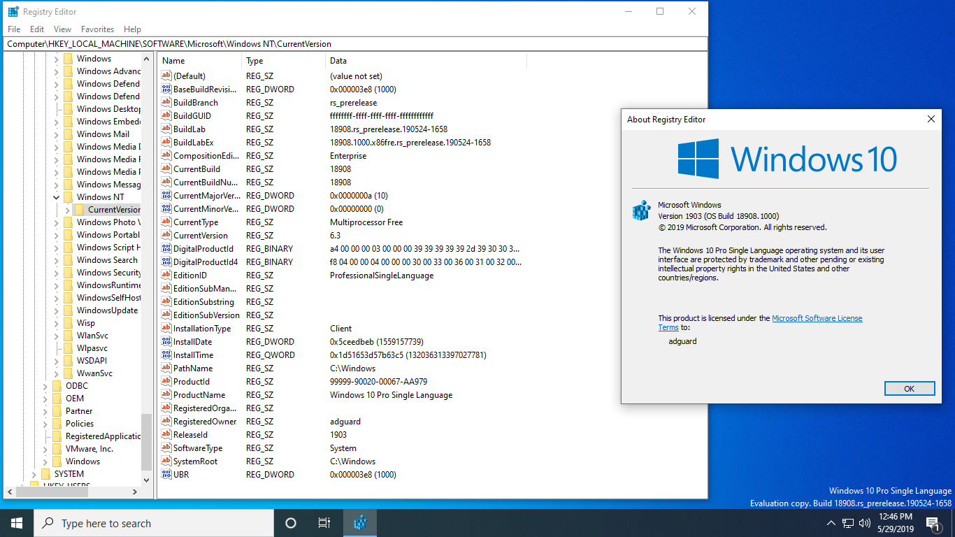955x537 pixels.
Task: Click tree pane vertical scrollbar down arrow
Action: pyautogui.click(x=146, y=480)
